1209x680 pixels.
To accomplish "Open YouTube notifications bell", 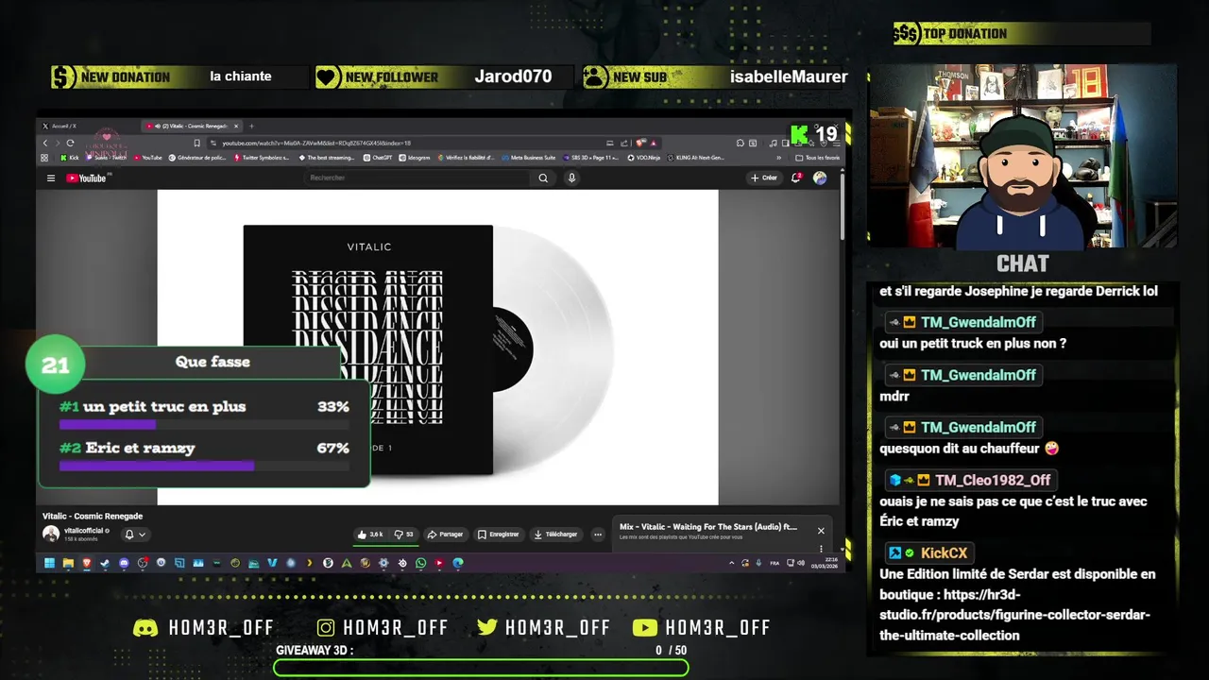I will point(796,178).
